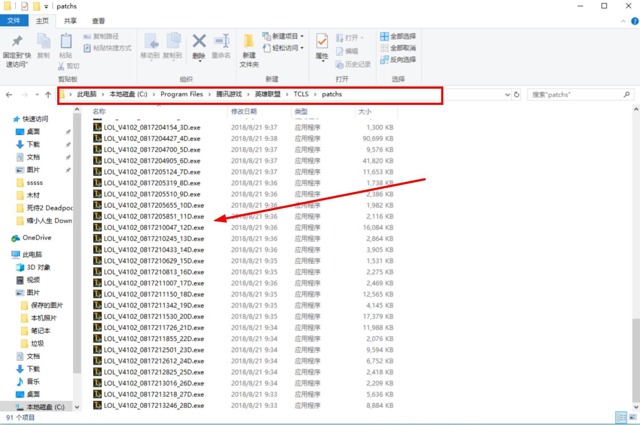Image resolution: width=640 pixels, height=425 pixels.
Task: Click Invert selection in the ribbon
Action: [398, 59]
